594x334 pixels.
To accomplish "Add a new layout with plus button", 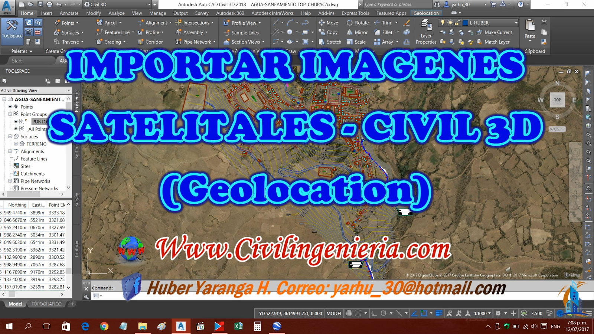I will [72, 304].
